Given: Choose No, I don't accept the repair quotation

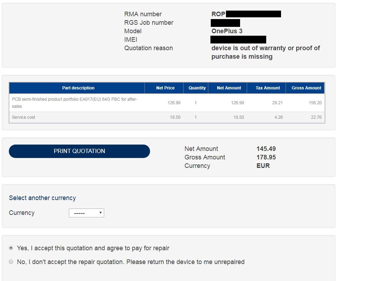Looking at the screenshot, I should pyautogui.click(x=11, y=262).
